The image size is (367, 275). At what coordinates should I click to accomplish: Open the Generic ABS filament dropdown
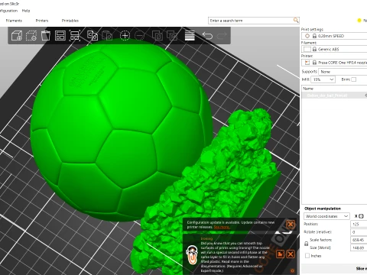[334, 49]
